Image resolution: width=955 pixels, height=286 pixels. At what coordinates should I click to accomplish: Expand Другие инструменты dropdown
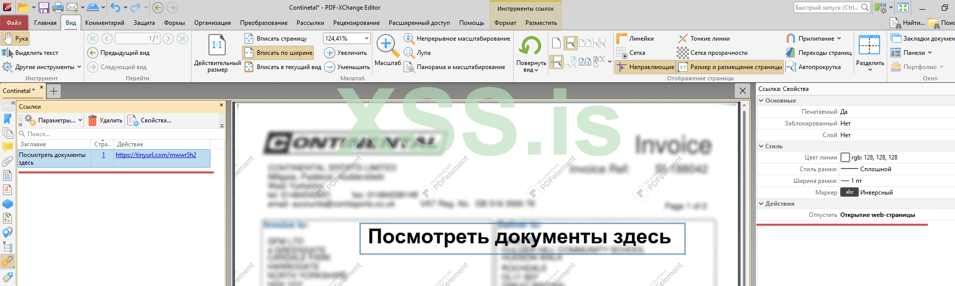pos(42,67)
